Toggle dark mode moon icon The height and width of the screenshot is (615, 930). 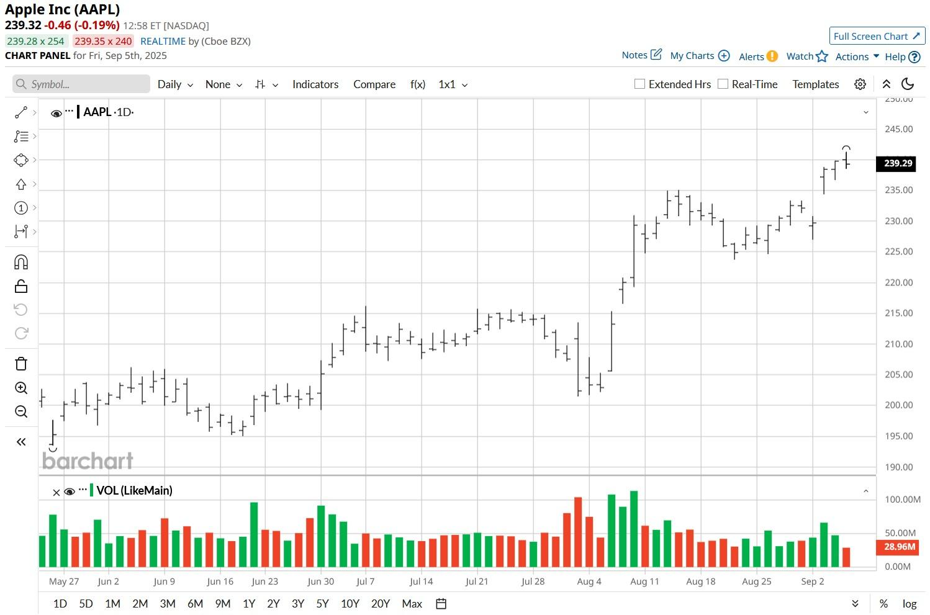tap(908, 84)
